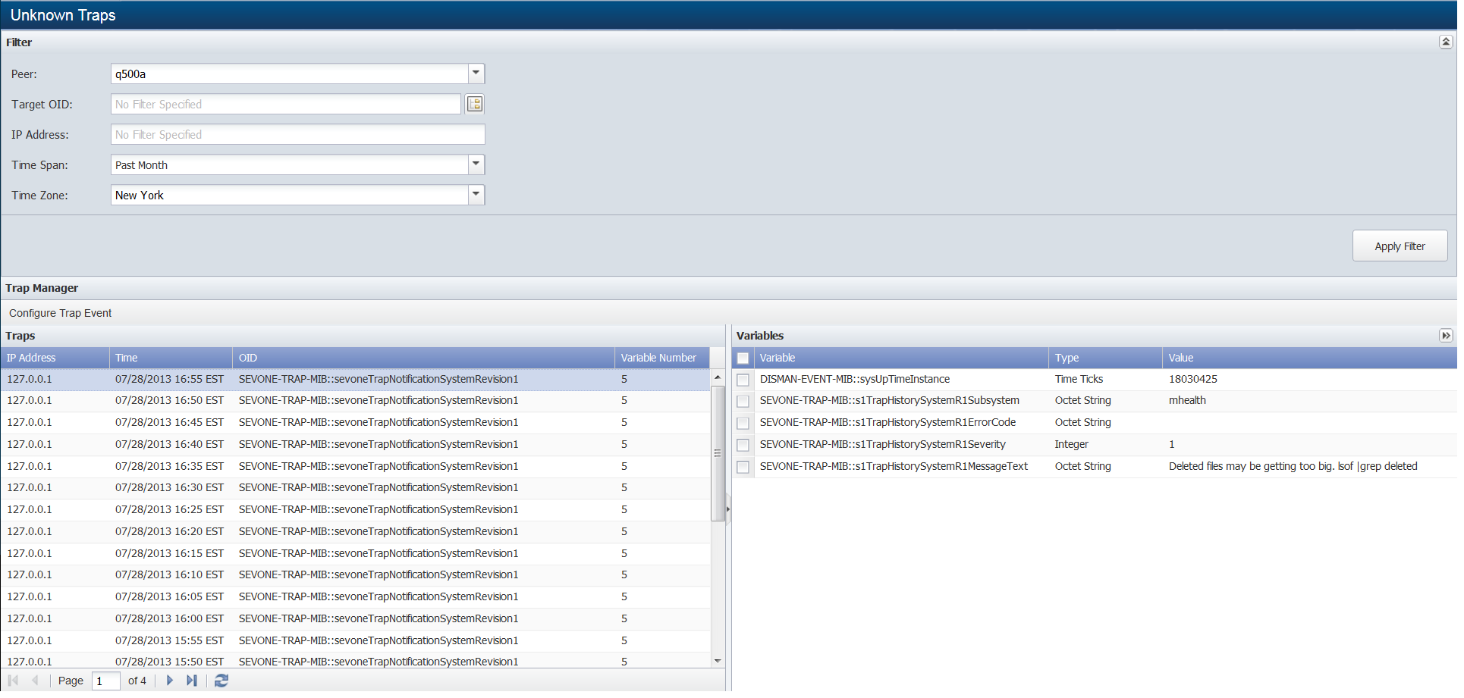Check the s1TrapHistorySystemR1MessageText variable checkbox

tap(743, 467)
